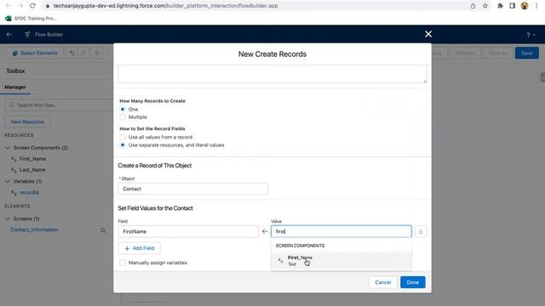Click the Add Field button
Screen dimensions: 545x306
click(x=140, y=248)
